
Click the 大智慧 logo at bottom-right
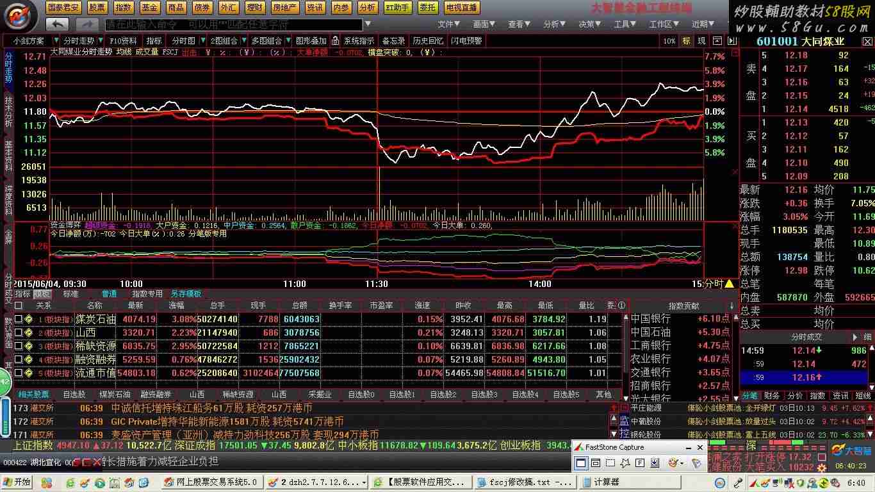852,450
